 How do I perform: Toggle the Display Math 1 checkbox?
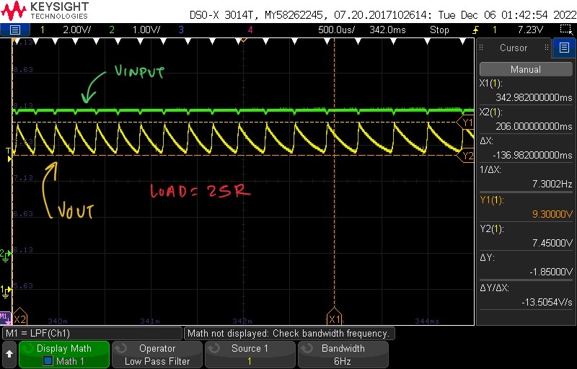pos(48,361)
